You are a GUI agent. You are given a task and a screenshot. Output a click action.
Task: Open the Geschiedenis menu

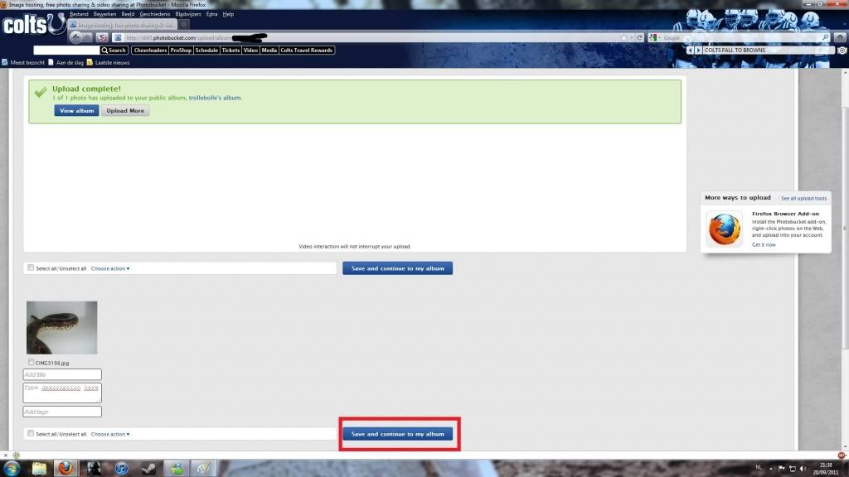pos(155,14)
